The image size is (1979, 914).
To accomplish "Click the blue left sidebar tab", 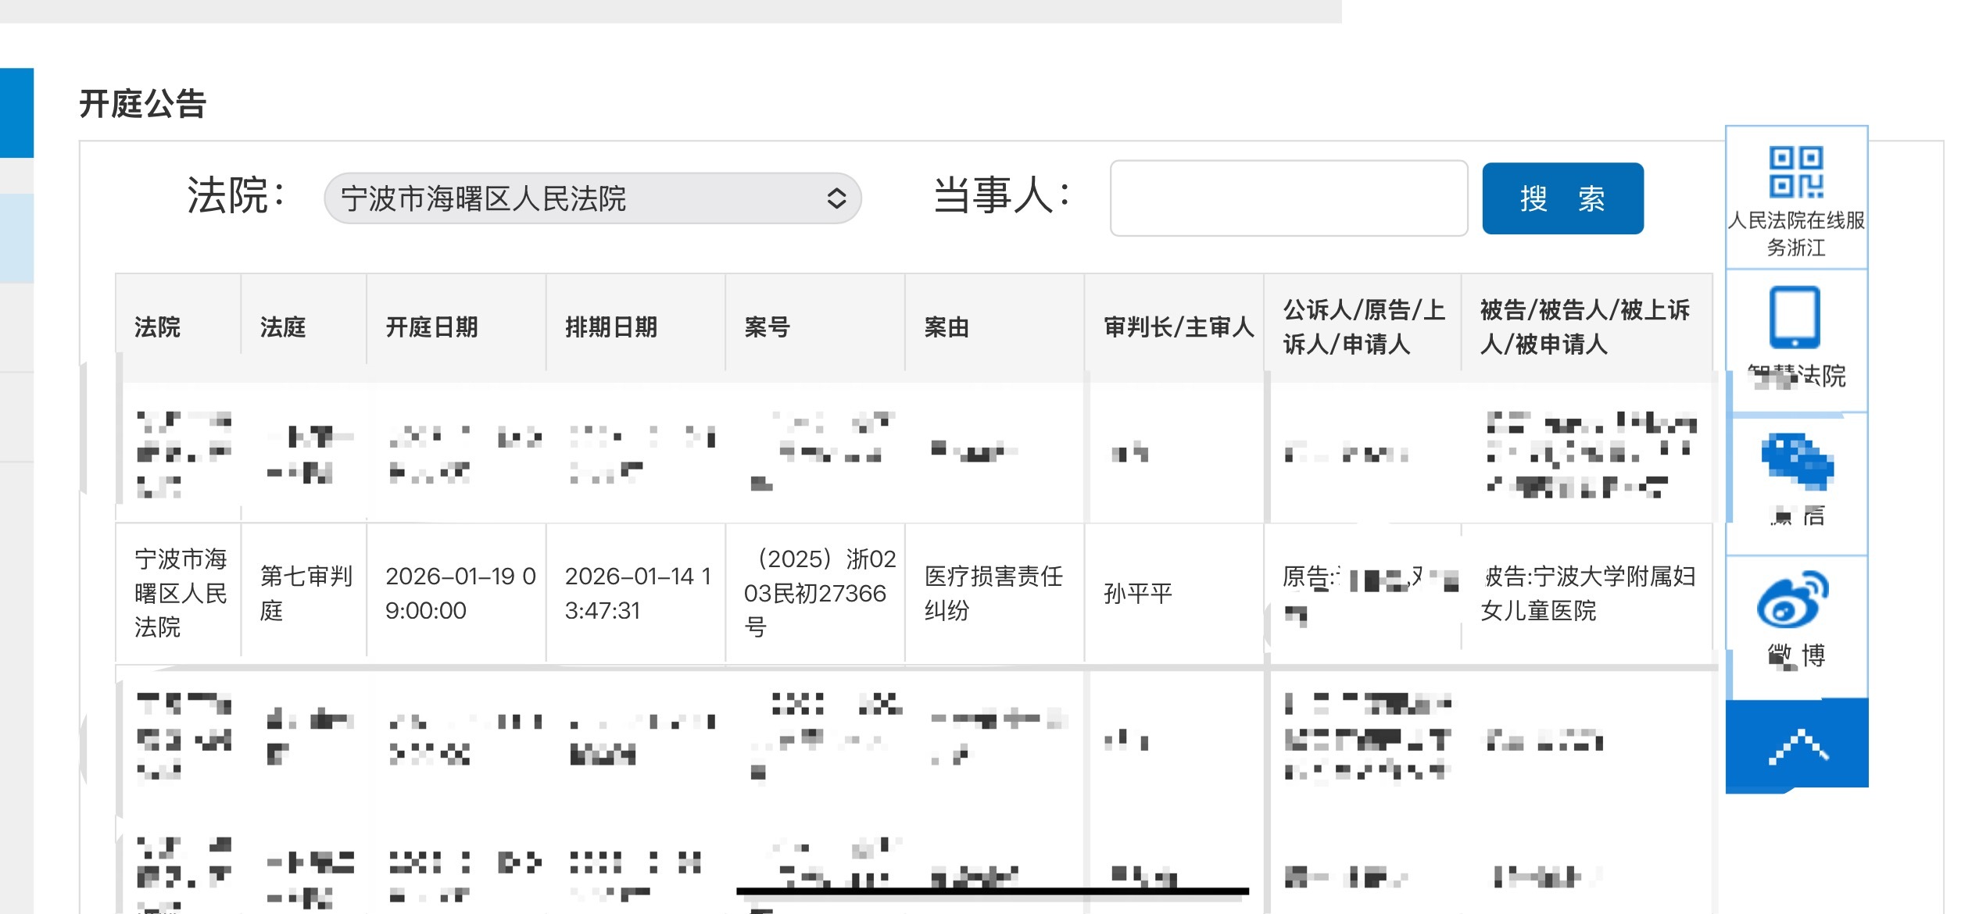I will point(16,112).
